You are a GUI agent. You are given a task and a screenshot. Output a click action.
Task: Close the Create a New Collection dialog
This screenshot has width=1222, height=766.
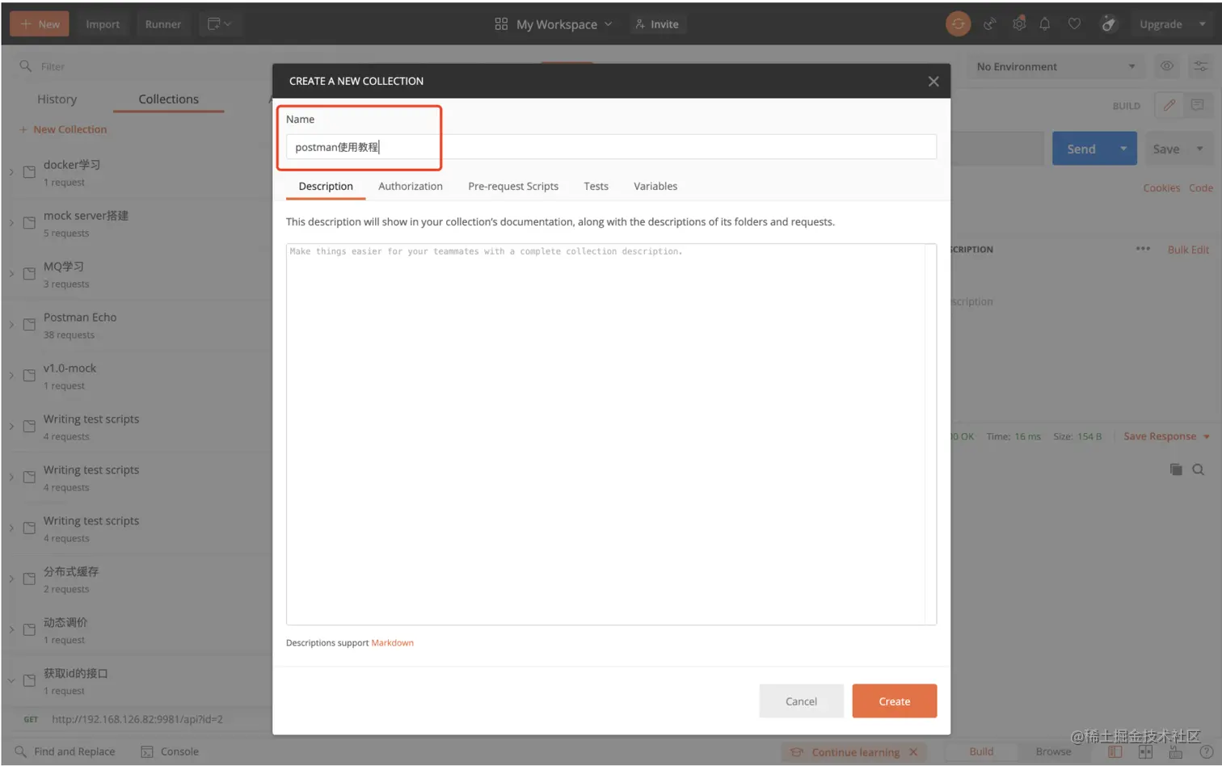(933, 81)
